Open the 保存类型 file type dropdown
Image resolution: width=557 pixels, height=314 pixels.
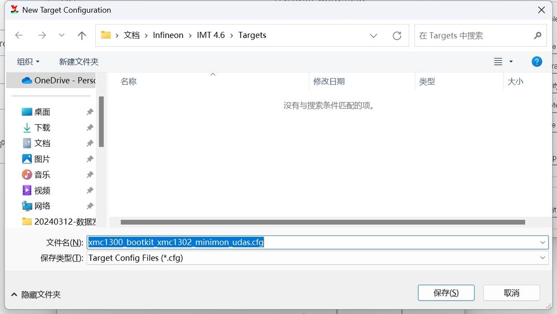point(543,258)
